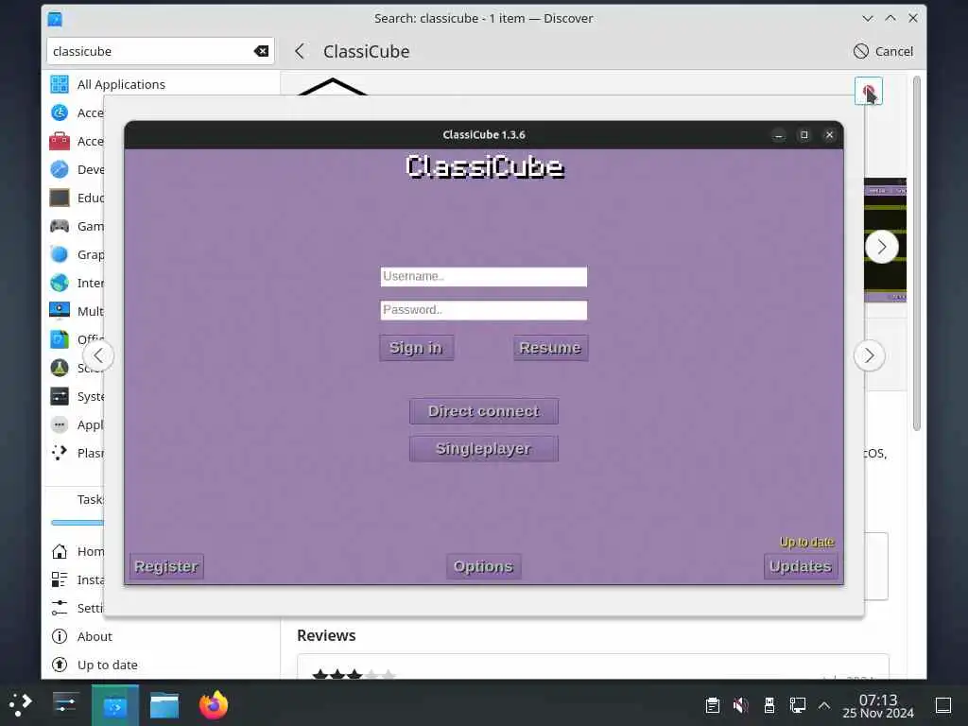Screen dimensions: 968x726
Task: Click the Reviews heading
Action: point(326,635)
